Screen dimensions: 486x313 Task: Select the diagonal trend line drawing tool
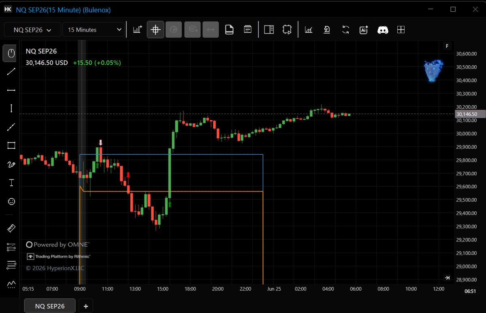pyautogui.click(x=11, y=72)
